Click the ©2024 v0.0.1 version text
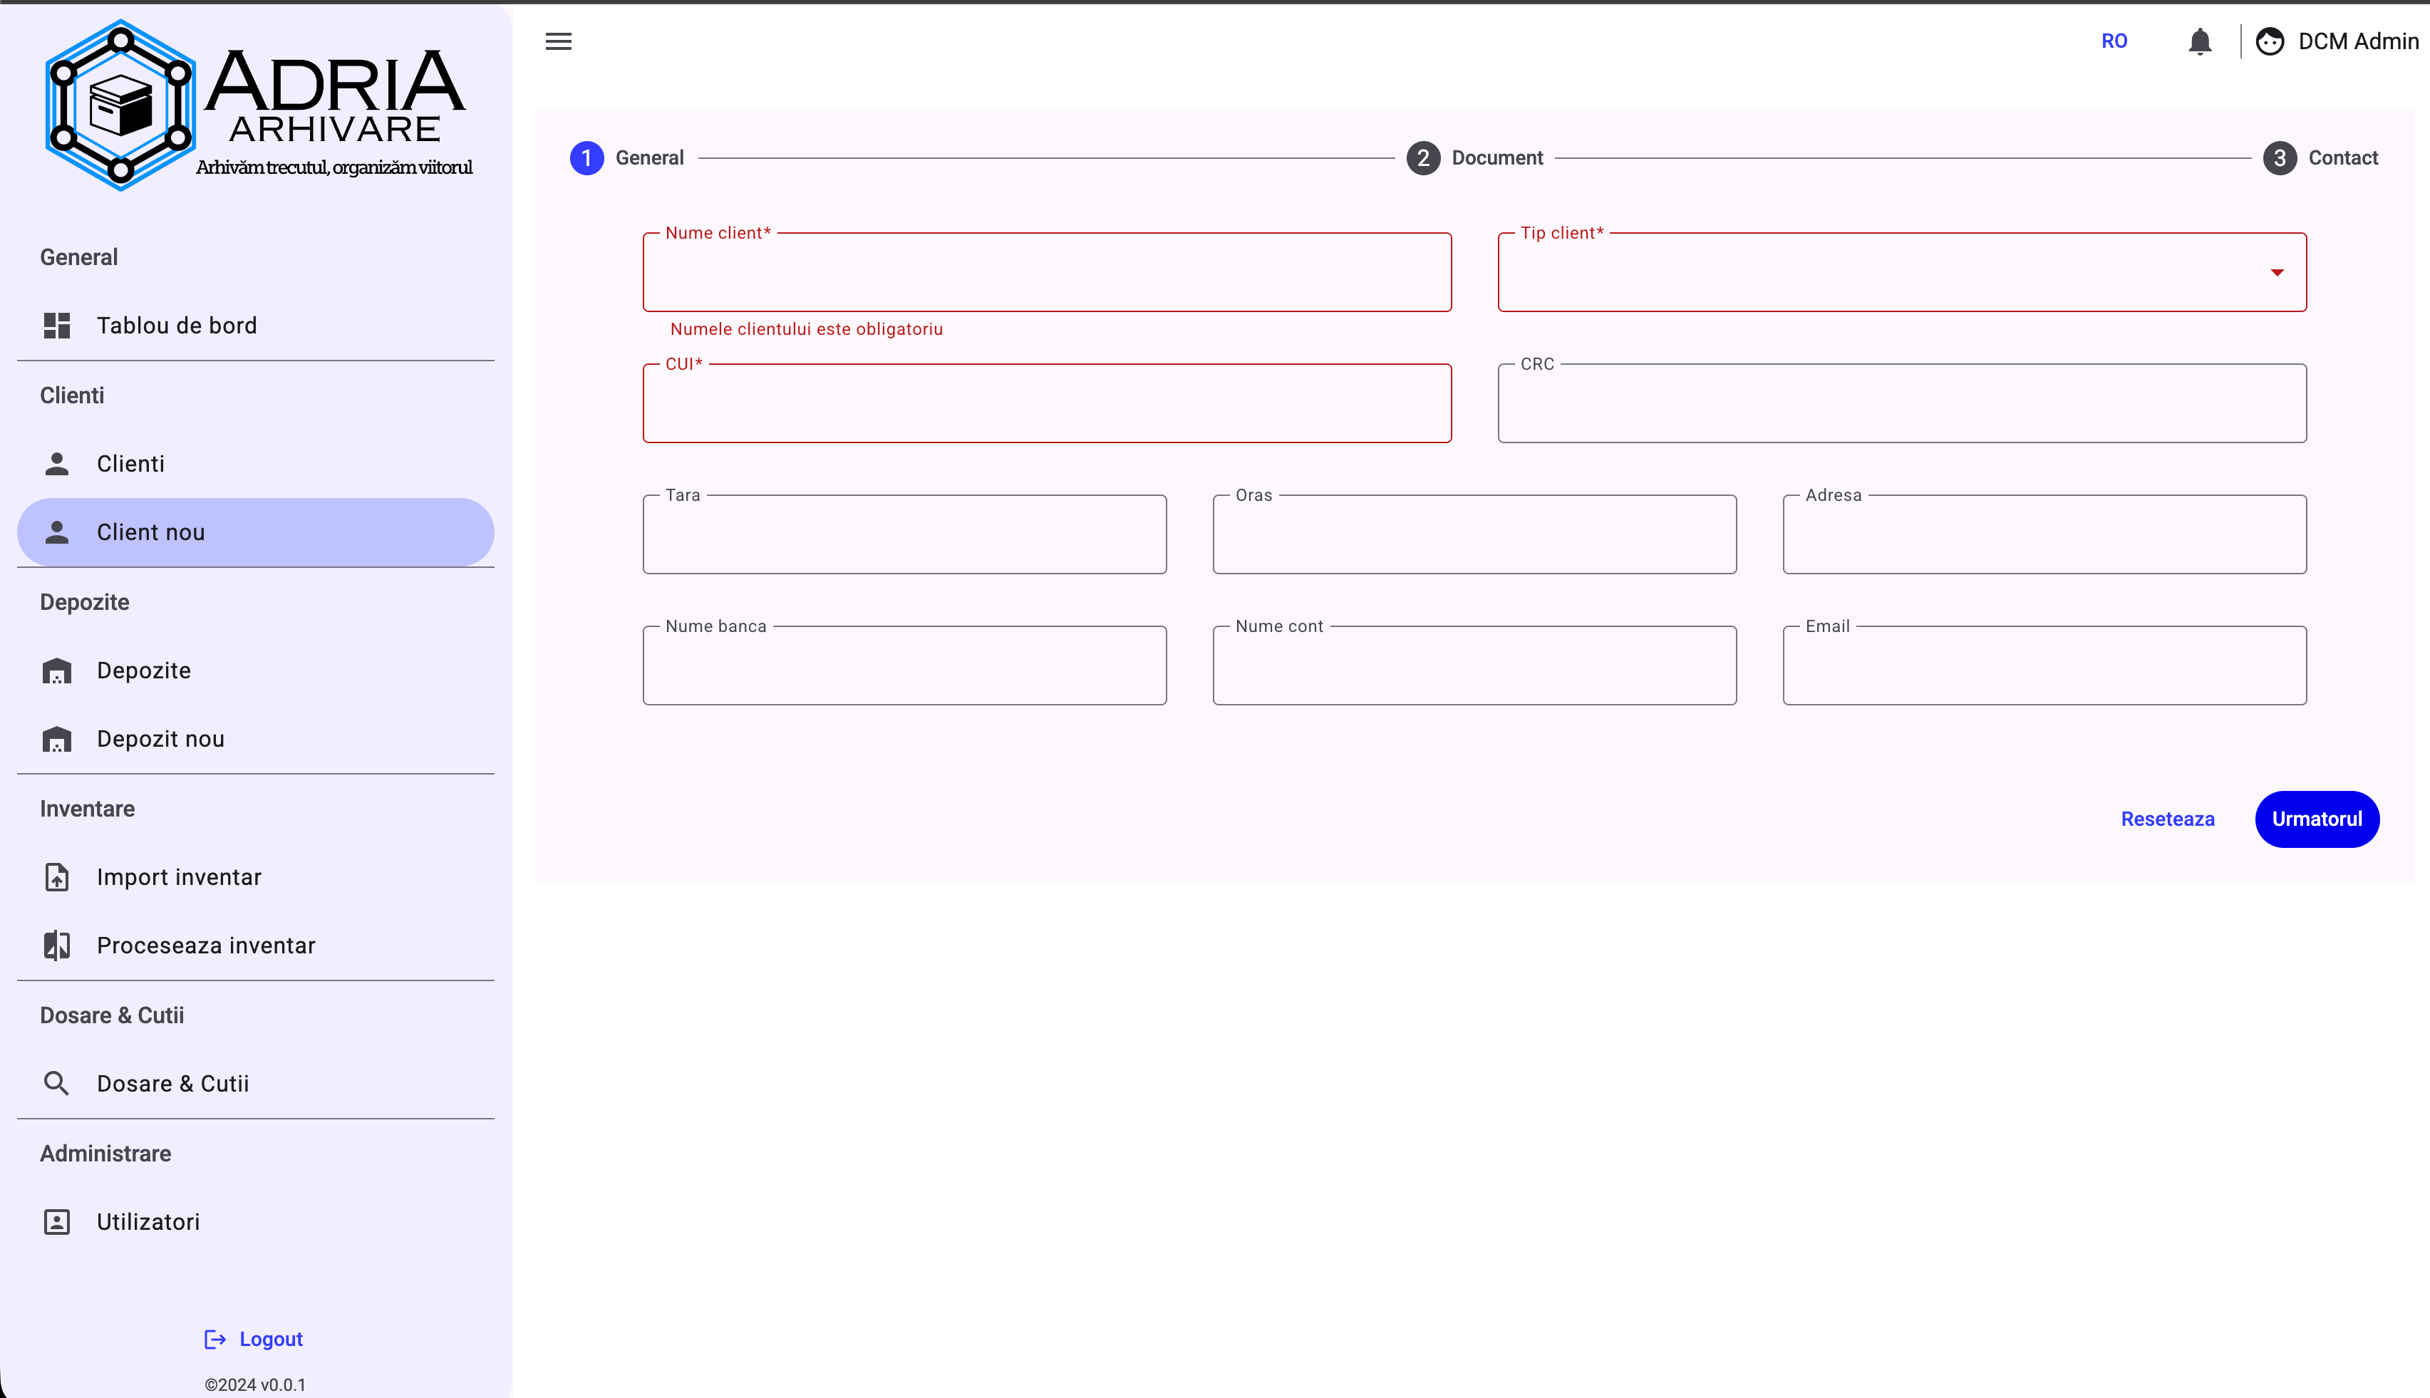 pyautogui.click(x=255, y=1384)
